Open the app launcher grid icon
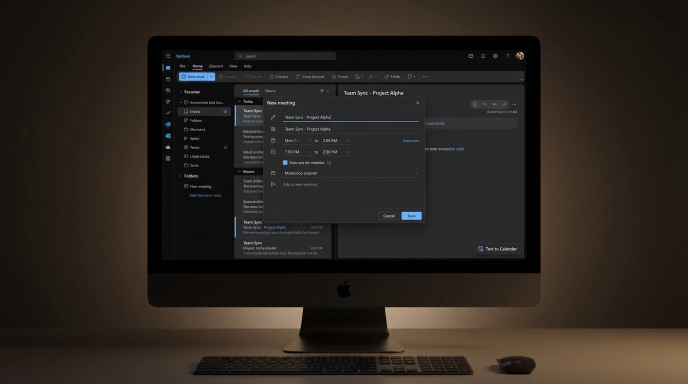This screenshot has width=688, height=384. pos(168,56)
